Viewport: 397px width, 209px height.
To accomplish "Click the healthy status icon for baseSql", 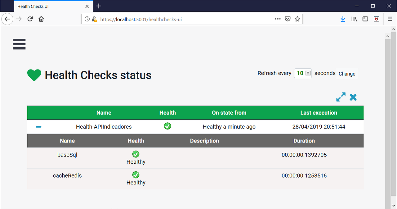I will (x=136, y=154).
